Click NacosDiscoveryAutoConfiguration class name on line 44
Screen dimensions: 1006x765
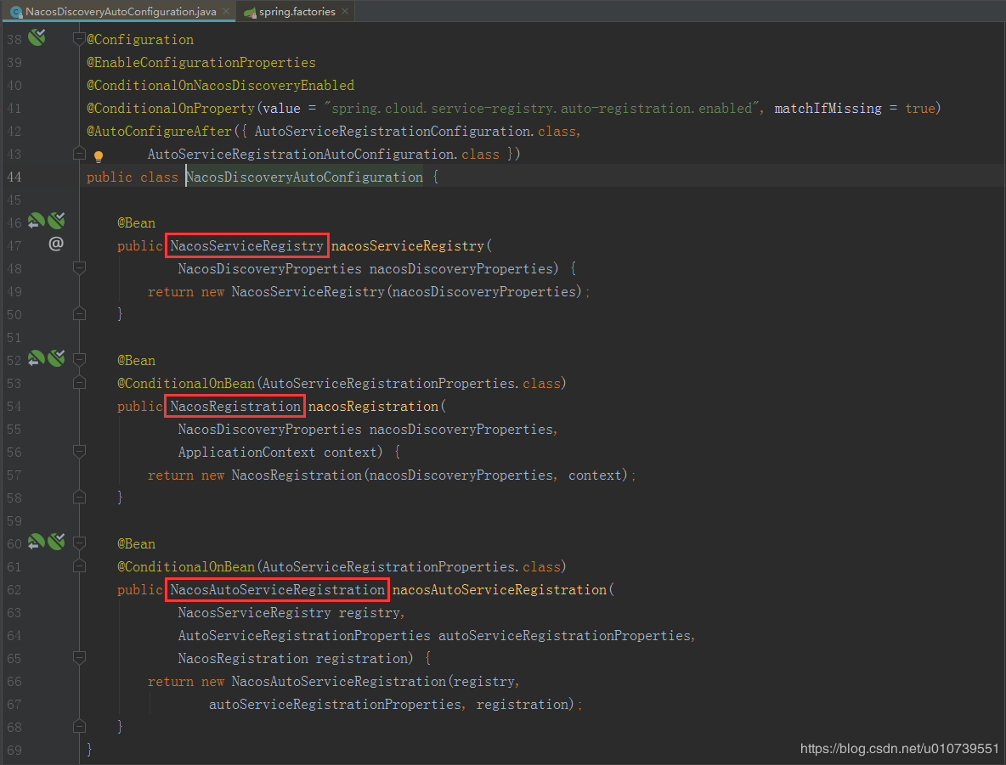(x=304, y=177)
